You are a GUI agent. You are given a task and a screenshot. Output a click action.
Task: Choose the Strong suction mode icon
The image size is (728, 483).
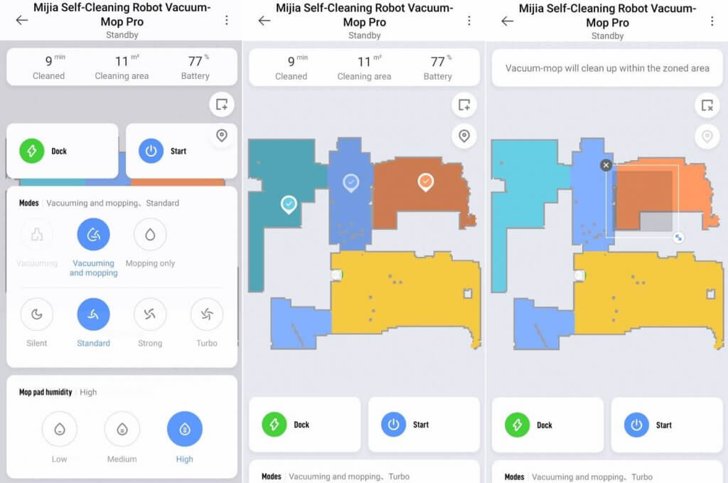point(149,314)
